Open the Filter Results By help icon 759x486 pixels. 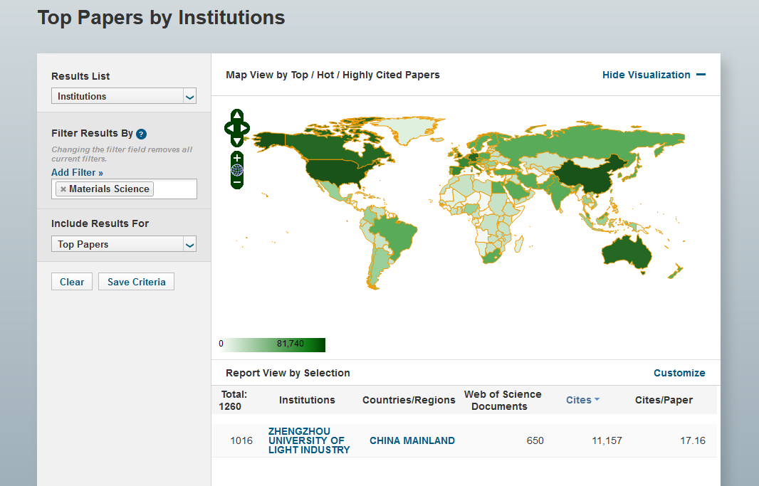(x=141, y=134)
